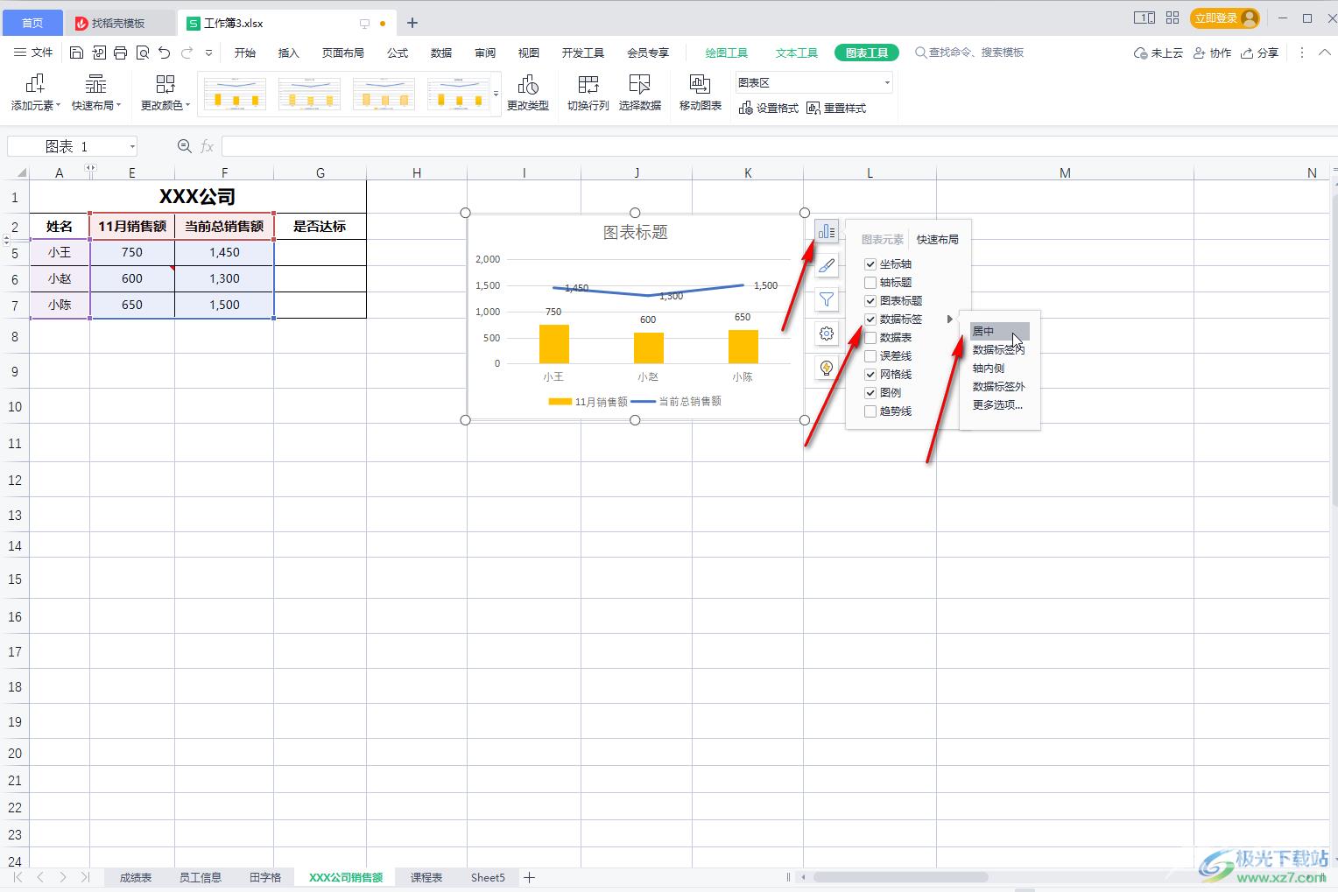Click the Print icon in quick toolbar
The image size is (1338, 892).
pos(120,53)
